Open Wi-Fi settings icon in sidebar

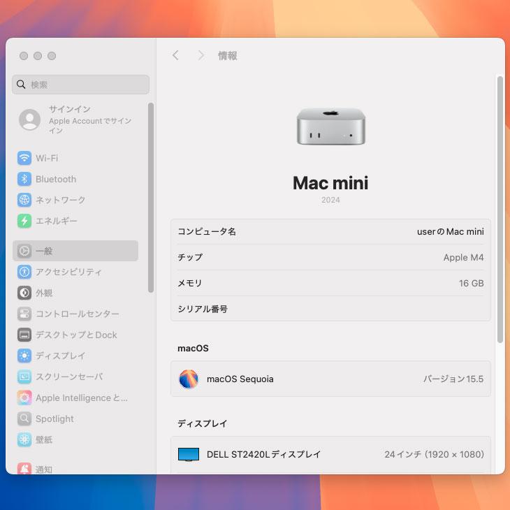point(24,158)
